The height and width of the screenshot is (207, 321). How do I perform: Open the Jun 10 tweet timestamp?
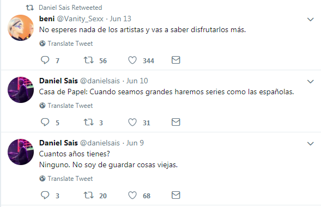(x=137, y=81)
